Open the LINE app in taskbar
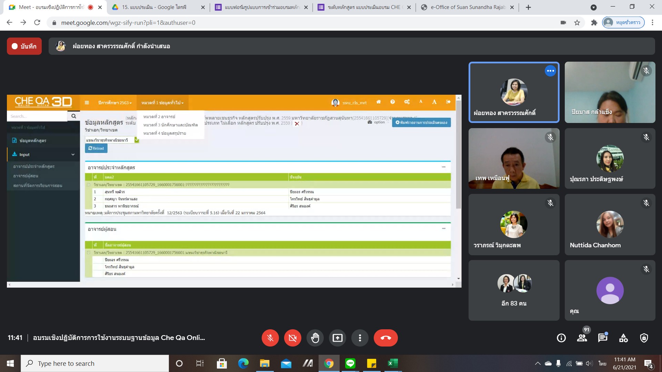Screen dimensions: 662x372 tap(350, 363)
